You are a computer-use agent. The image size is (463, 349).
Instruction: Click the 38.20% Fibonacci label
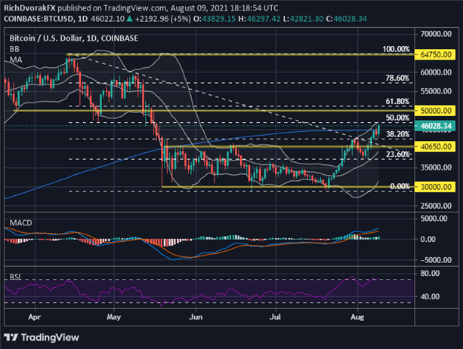pyautogui.click(x=397, y=134)
